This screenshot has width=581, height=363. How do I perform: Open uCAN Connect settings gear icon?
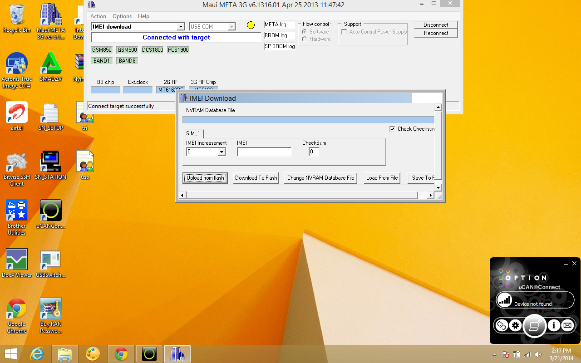[x=515, y=325]
